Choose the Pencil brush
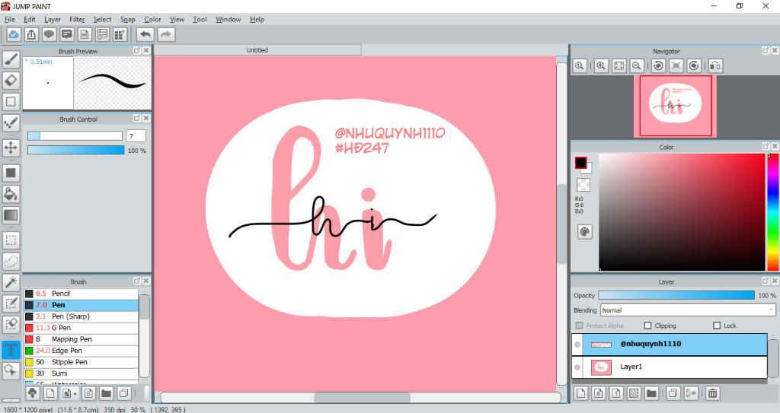Screen dimensions: 780x413 (81, 294)
